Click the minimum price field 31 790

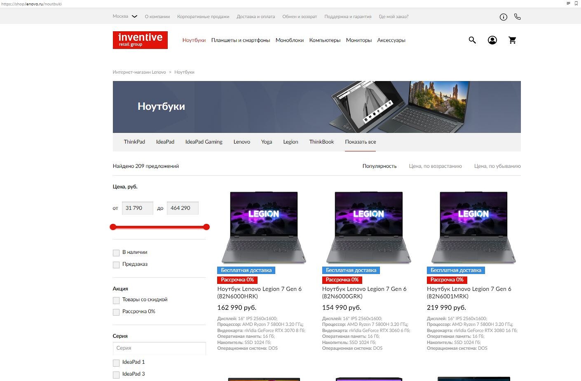(138, 208)
